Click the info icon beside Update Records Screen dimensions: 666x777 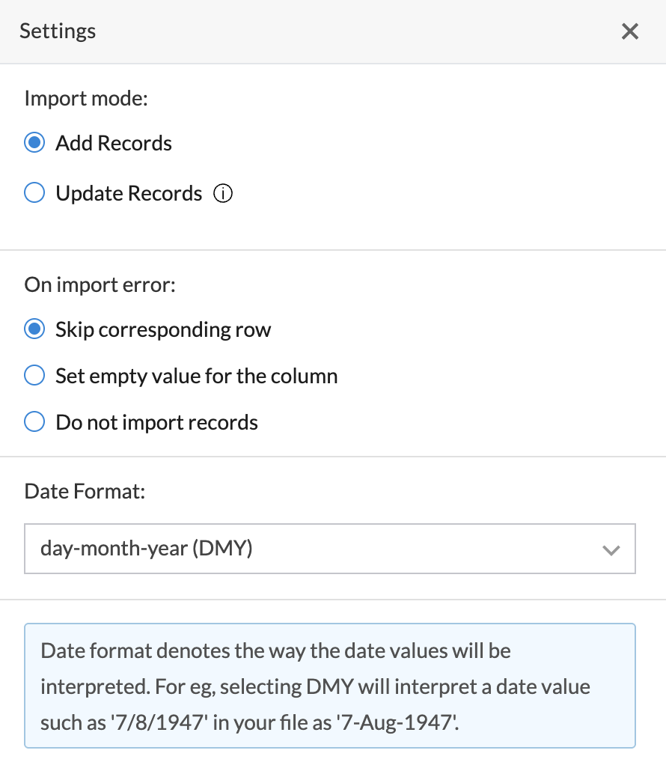223,194
